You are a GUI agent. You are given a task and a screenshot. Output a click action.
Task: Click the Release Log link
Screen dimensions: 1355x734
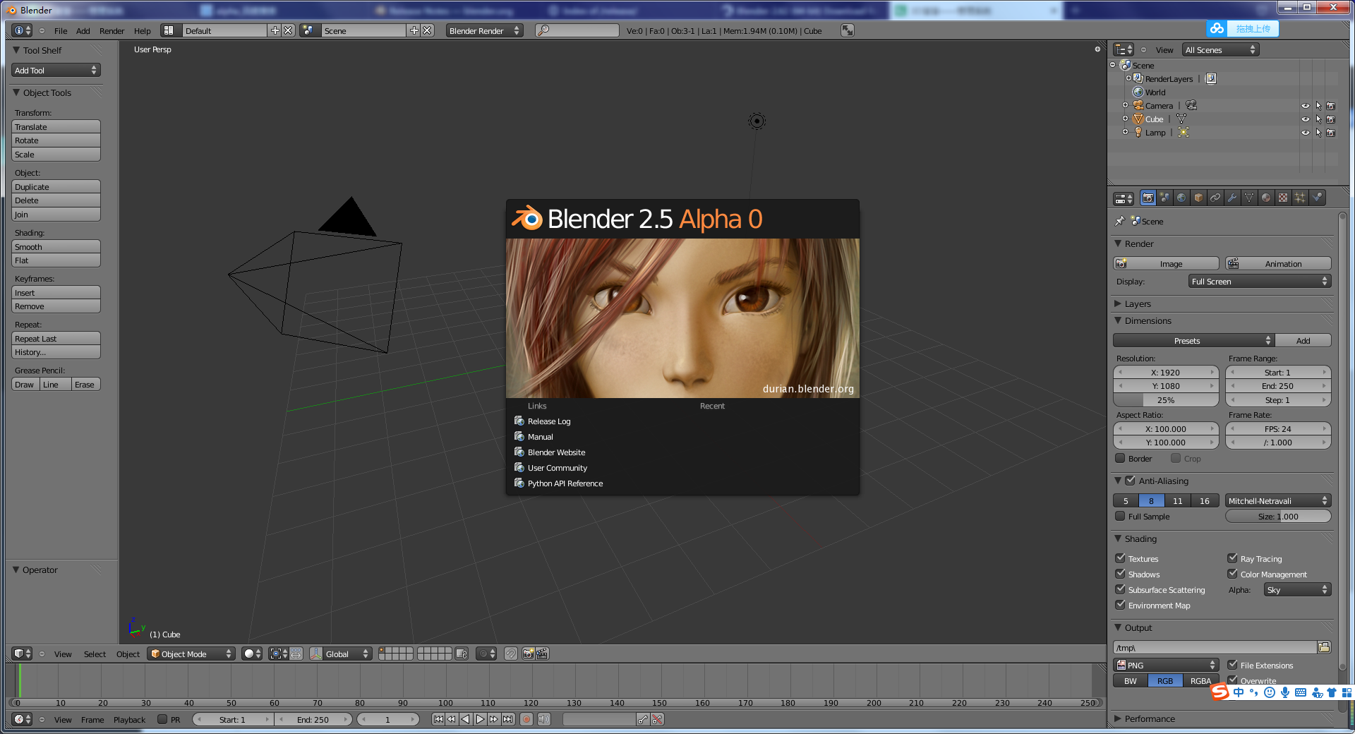pos(548,421)
